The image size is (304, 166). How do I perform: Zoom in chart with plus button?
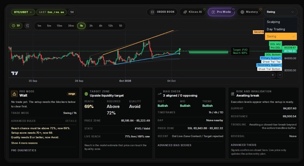click(273, 75)
